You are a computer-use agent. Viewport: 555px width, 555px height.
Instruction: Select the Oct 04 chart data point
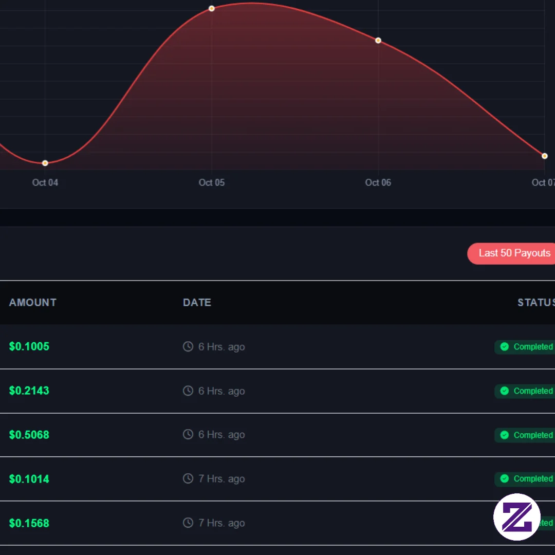[x=45, y=163]
